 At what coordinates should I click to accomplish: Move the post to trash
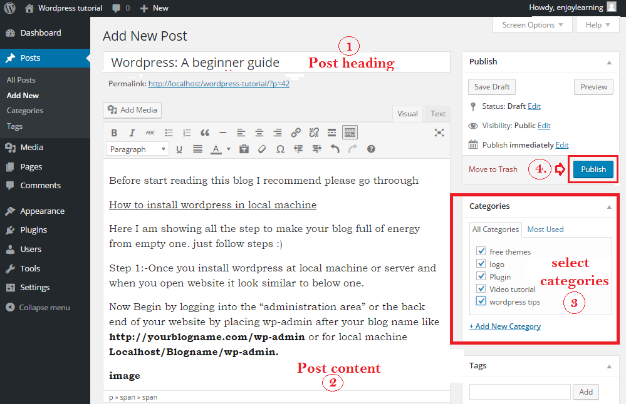(x=493, y=169)
